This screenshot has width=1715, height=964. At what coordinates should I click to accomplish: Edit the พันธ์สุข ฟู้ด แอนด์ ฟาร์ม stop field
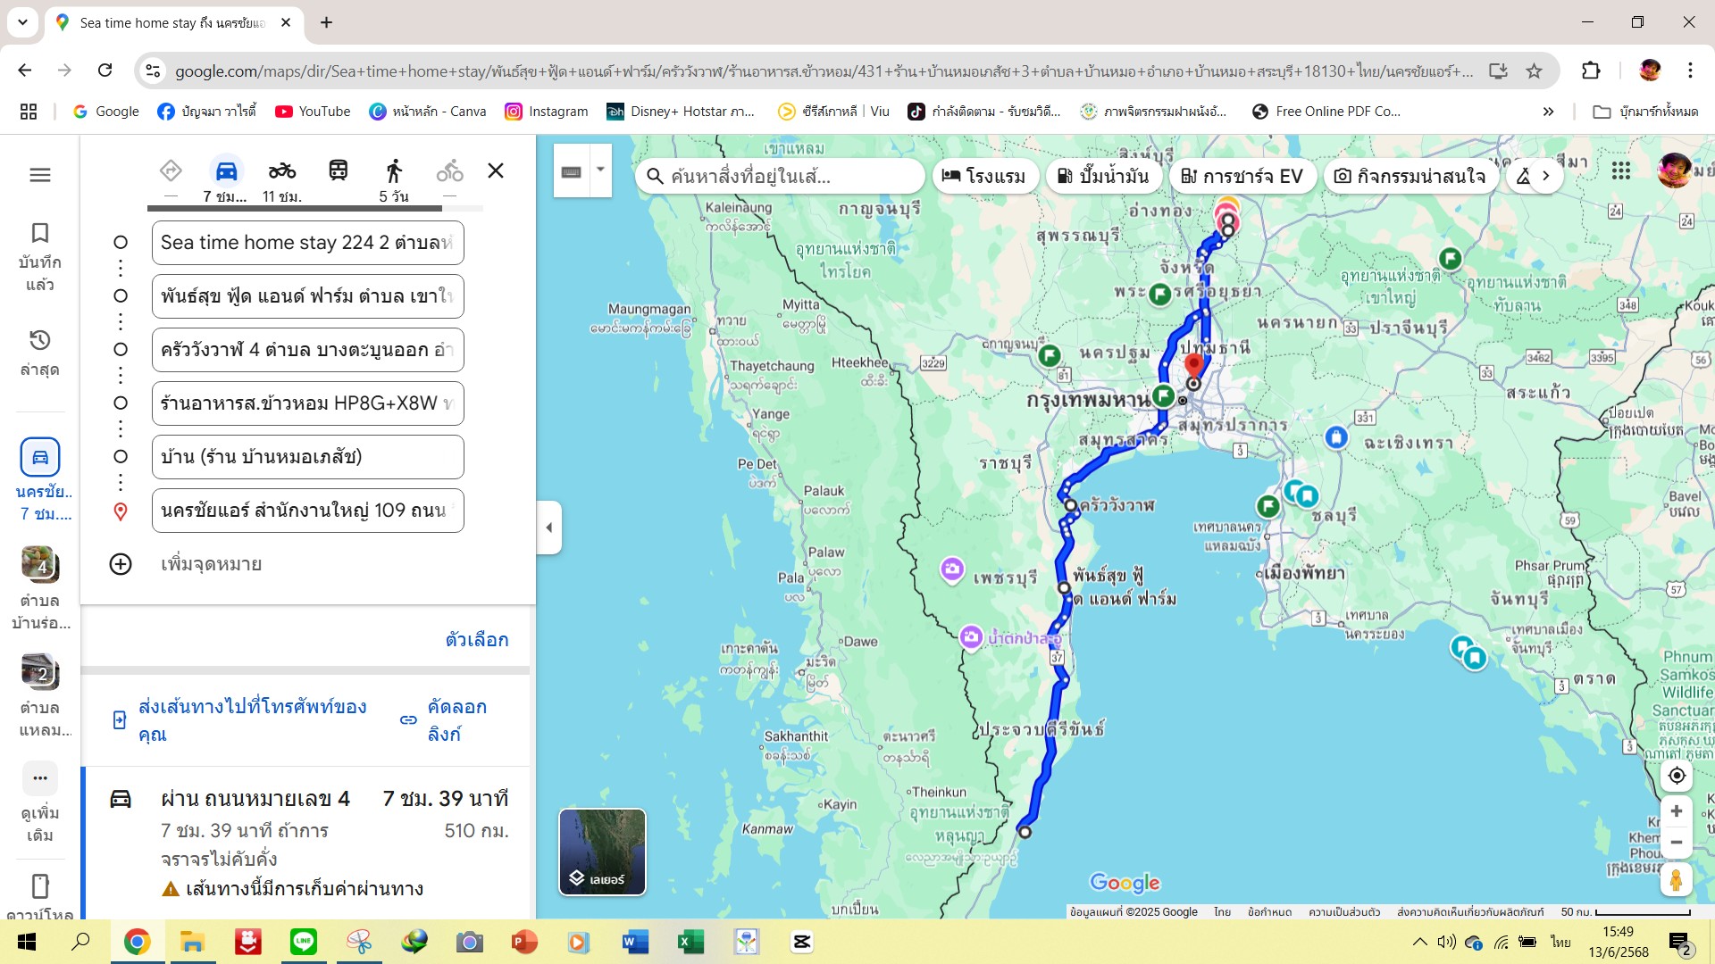[x=308, y=296]
